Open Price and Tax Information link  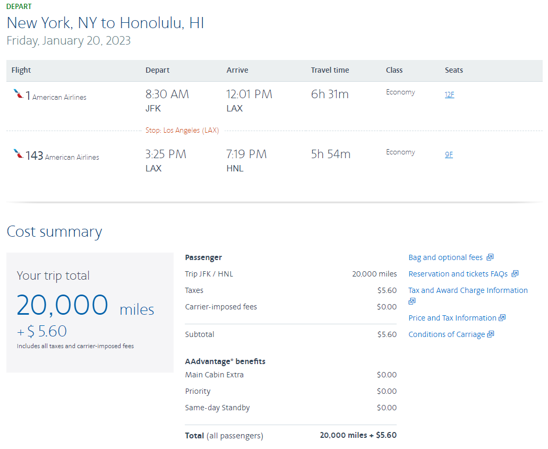(x=452, y=318)
